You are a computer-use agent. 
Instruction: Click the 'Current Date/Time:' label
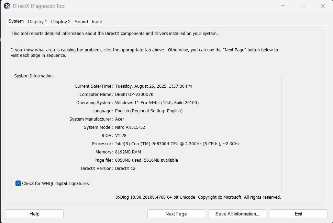point(94,86)
